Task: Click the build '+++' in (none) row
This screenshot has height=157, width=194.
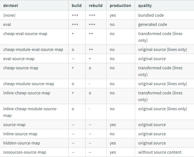Action: click(75, 15)
